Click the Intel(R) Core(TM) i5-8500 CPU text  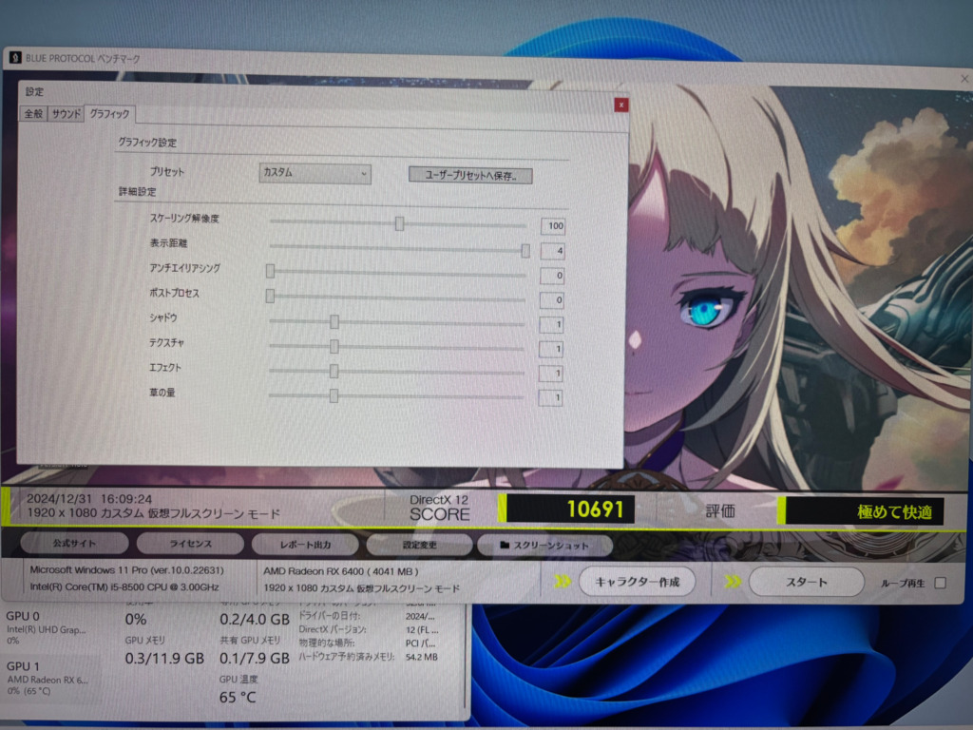pyautogui.click(x=124, y=586)
